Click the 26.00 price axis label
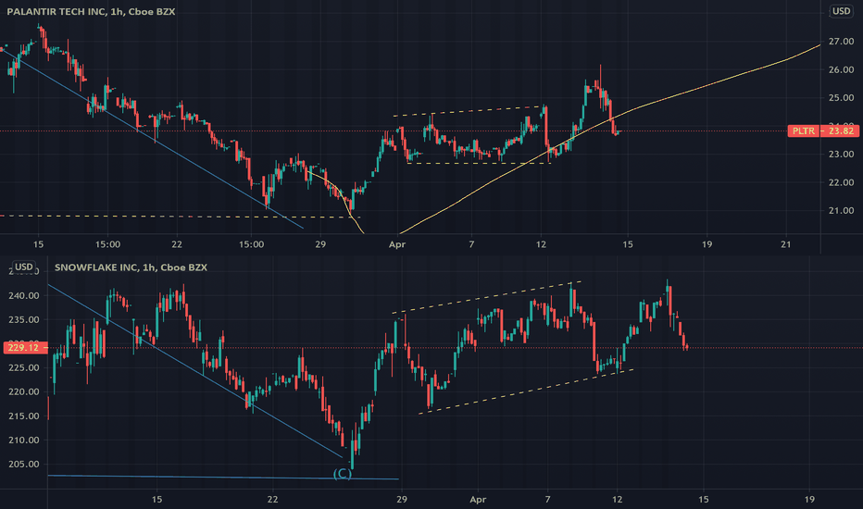The image size is (863, 509). click(841, 70)
